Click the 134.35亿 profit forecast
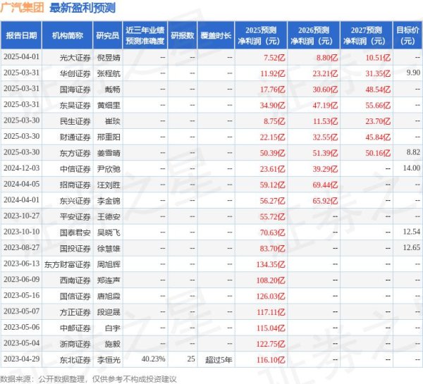This screenshot has height=384, width=423. [271, 264]
